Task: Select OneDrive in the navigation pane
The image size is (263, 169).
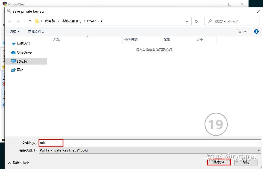Action: [24, 53]
